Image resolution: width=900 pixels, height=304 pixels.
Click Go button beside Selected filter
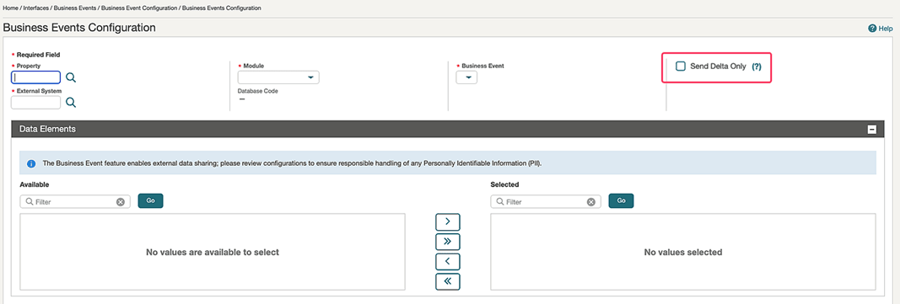(621, 201)
